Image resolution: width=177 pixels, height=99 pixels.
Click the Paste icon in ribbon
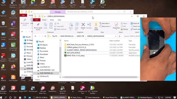tap(51, 26)
